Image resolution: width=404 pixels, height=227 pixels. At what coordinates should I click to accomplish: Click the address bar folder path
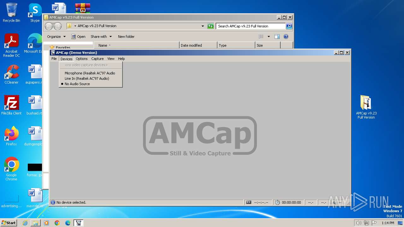[97, 26]
